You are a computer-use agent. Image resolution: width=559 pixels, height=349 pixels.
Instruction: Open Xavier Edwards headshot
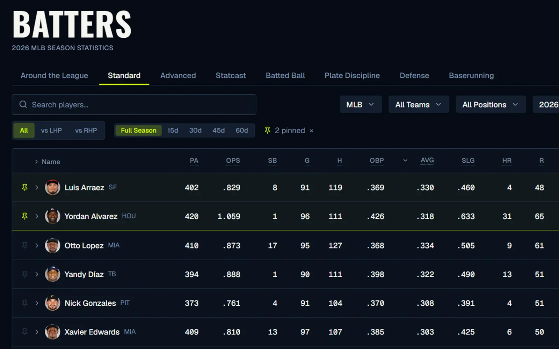[52, 332]
